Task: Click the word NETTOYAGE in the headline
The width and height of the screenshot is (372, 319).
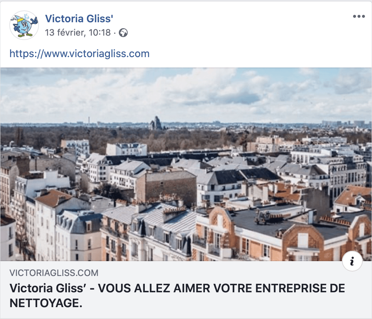Action: 46,303
